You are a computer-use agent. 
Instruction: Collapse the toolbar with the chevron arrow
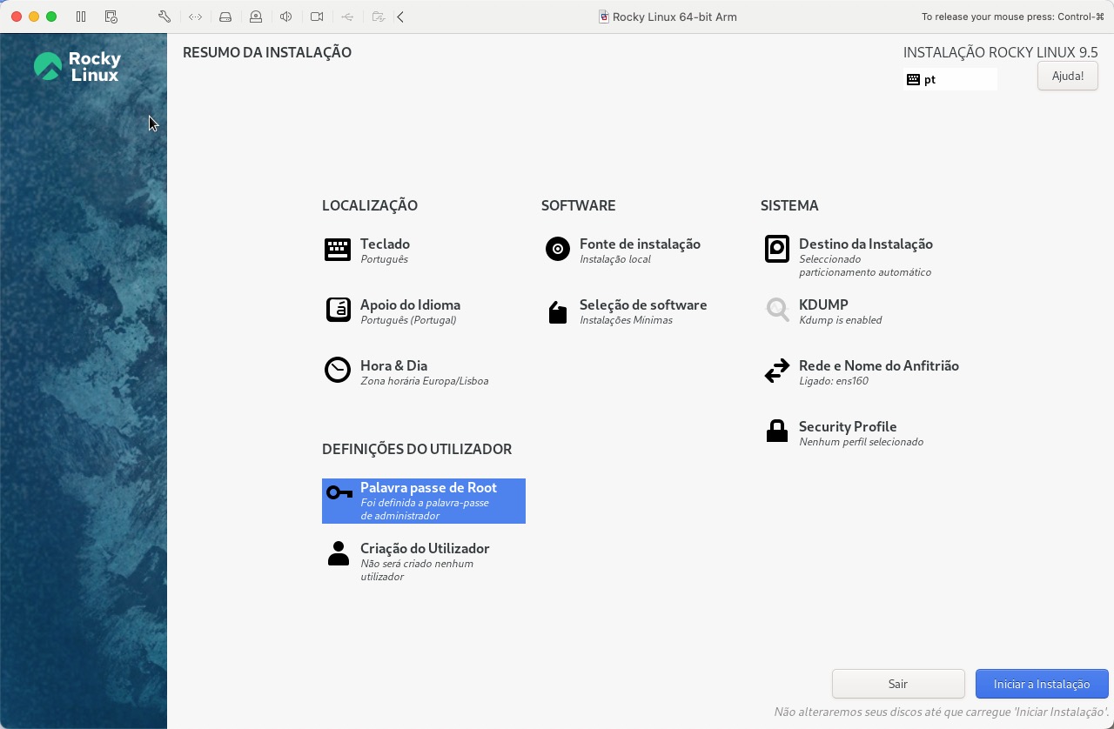point(400,17)
